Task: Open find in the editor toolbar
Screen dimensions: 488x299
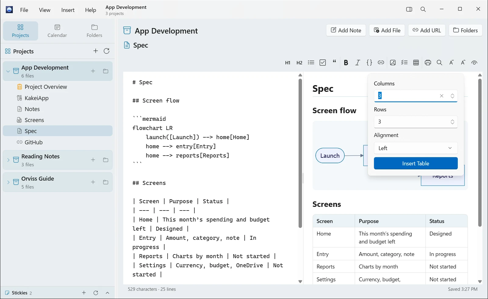Action: 440,63
